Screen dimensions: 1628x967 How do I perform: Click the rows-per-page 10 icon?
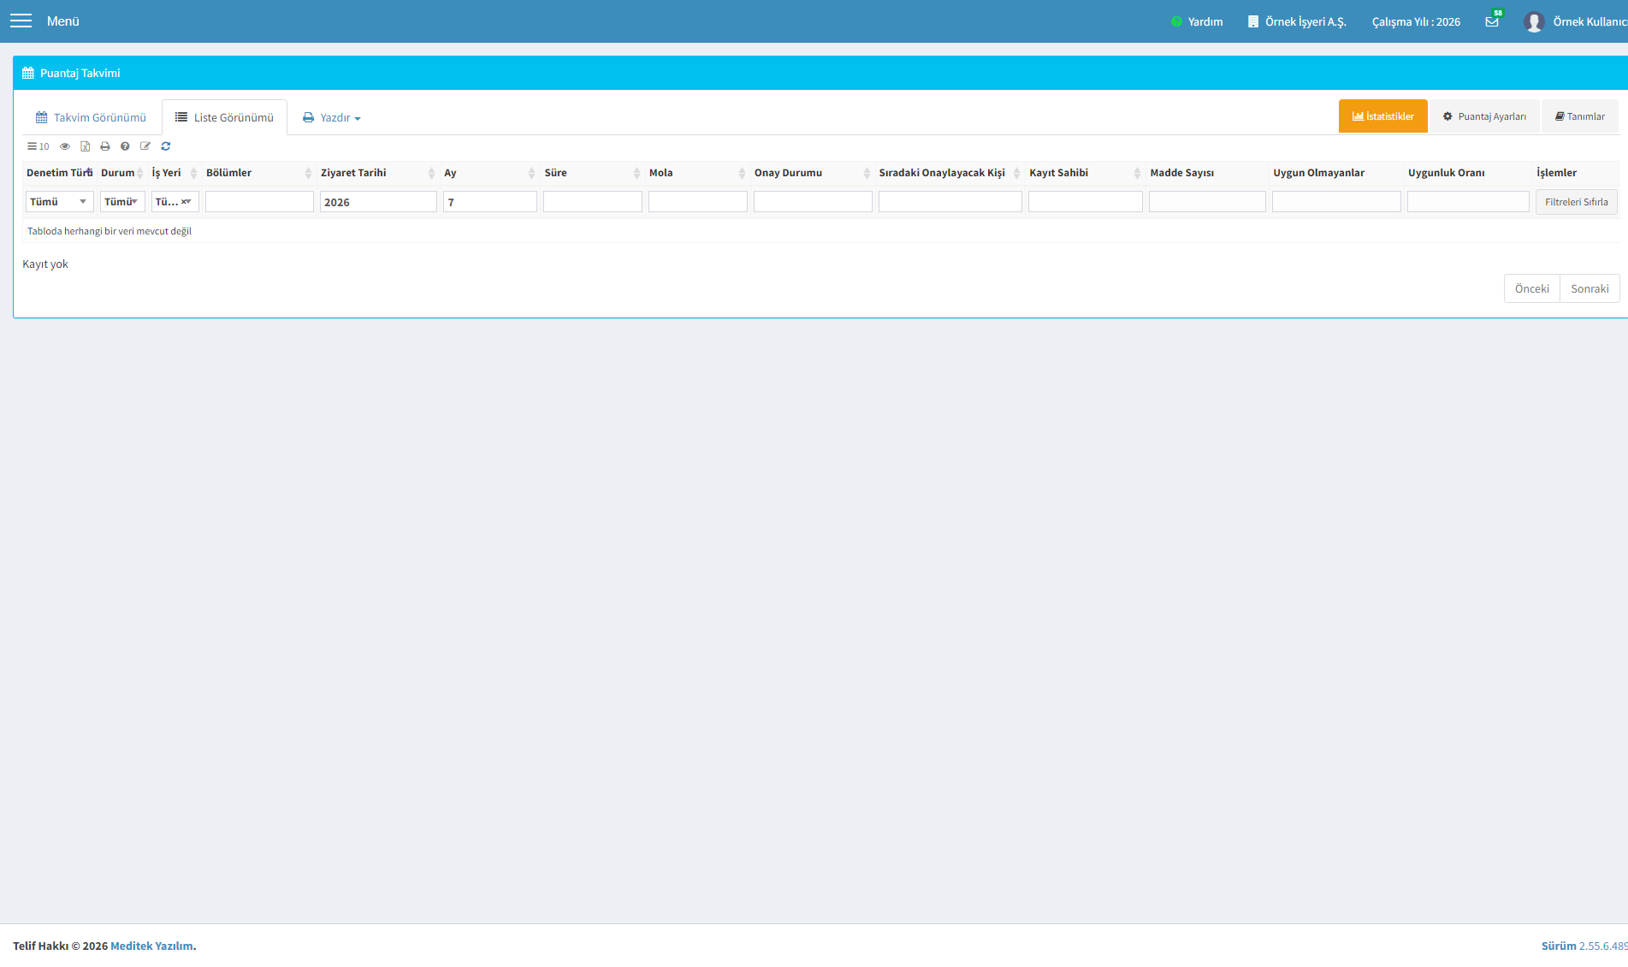pyautogui.click(x=38, y=146)
